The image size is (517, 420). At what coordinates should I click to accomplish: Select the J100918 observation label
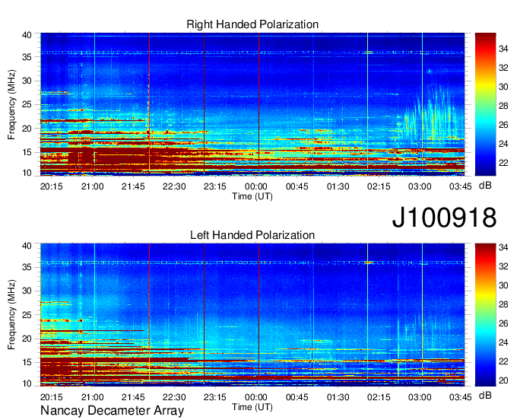pos(444,218)
